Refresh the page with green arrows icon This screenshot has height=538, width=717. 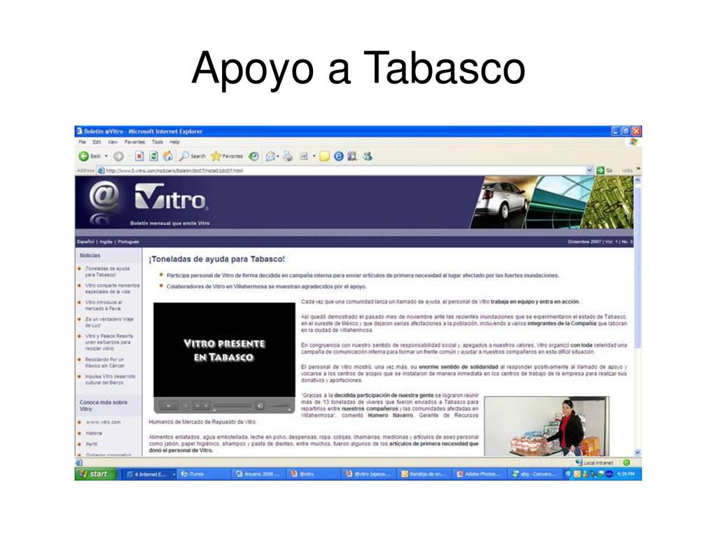153,156
